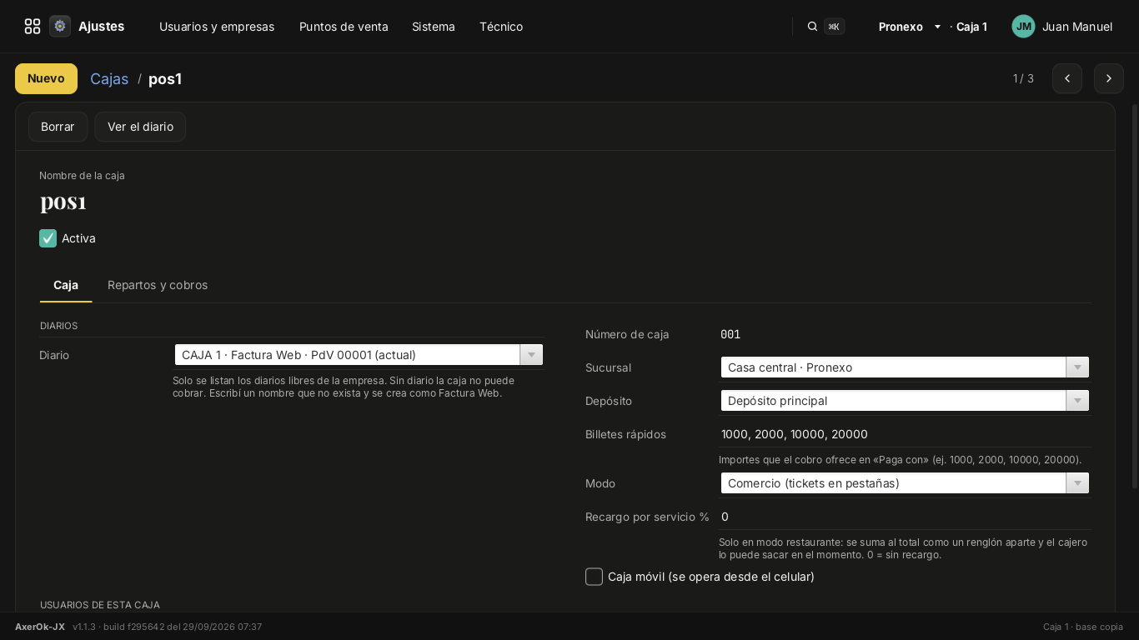
Task: Switch to the Repartos y cobros tab
Action: coord(158,285)
